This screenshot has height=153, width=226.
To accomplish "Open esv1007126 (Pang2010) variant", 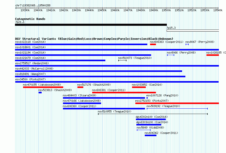I will pyautogui.click(x=162, y=96).
